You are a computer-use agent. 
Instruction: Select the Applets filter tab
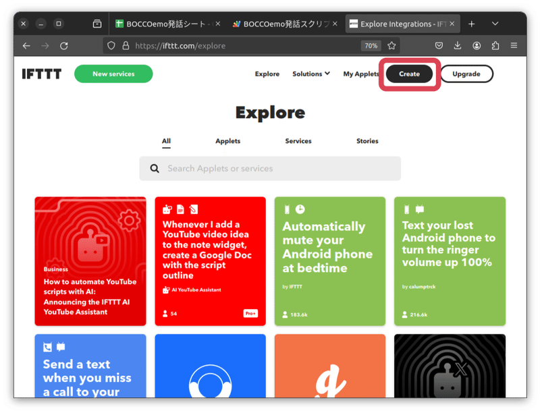pos(227,141)
